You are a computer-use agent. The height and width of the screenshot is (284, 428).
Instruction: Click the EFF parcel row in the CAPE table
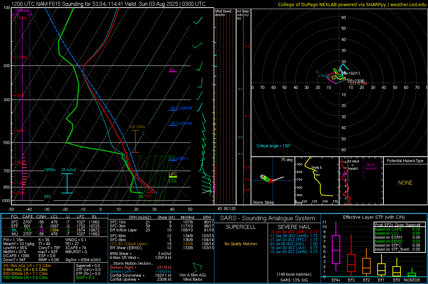pyautogui.click(x=55, y=226)
